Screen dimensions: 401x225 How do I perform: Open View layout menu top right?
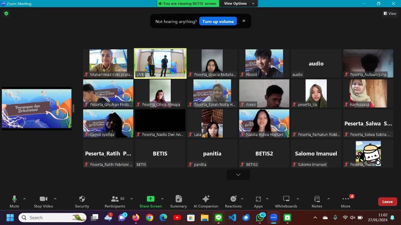pos(390,13)
